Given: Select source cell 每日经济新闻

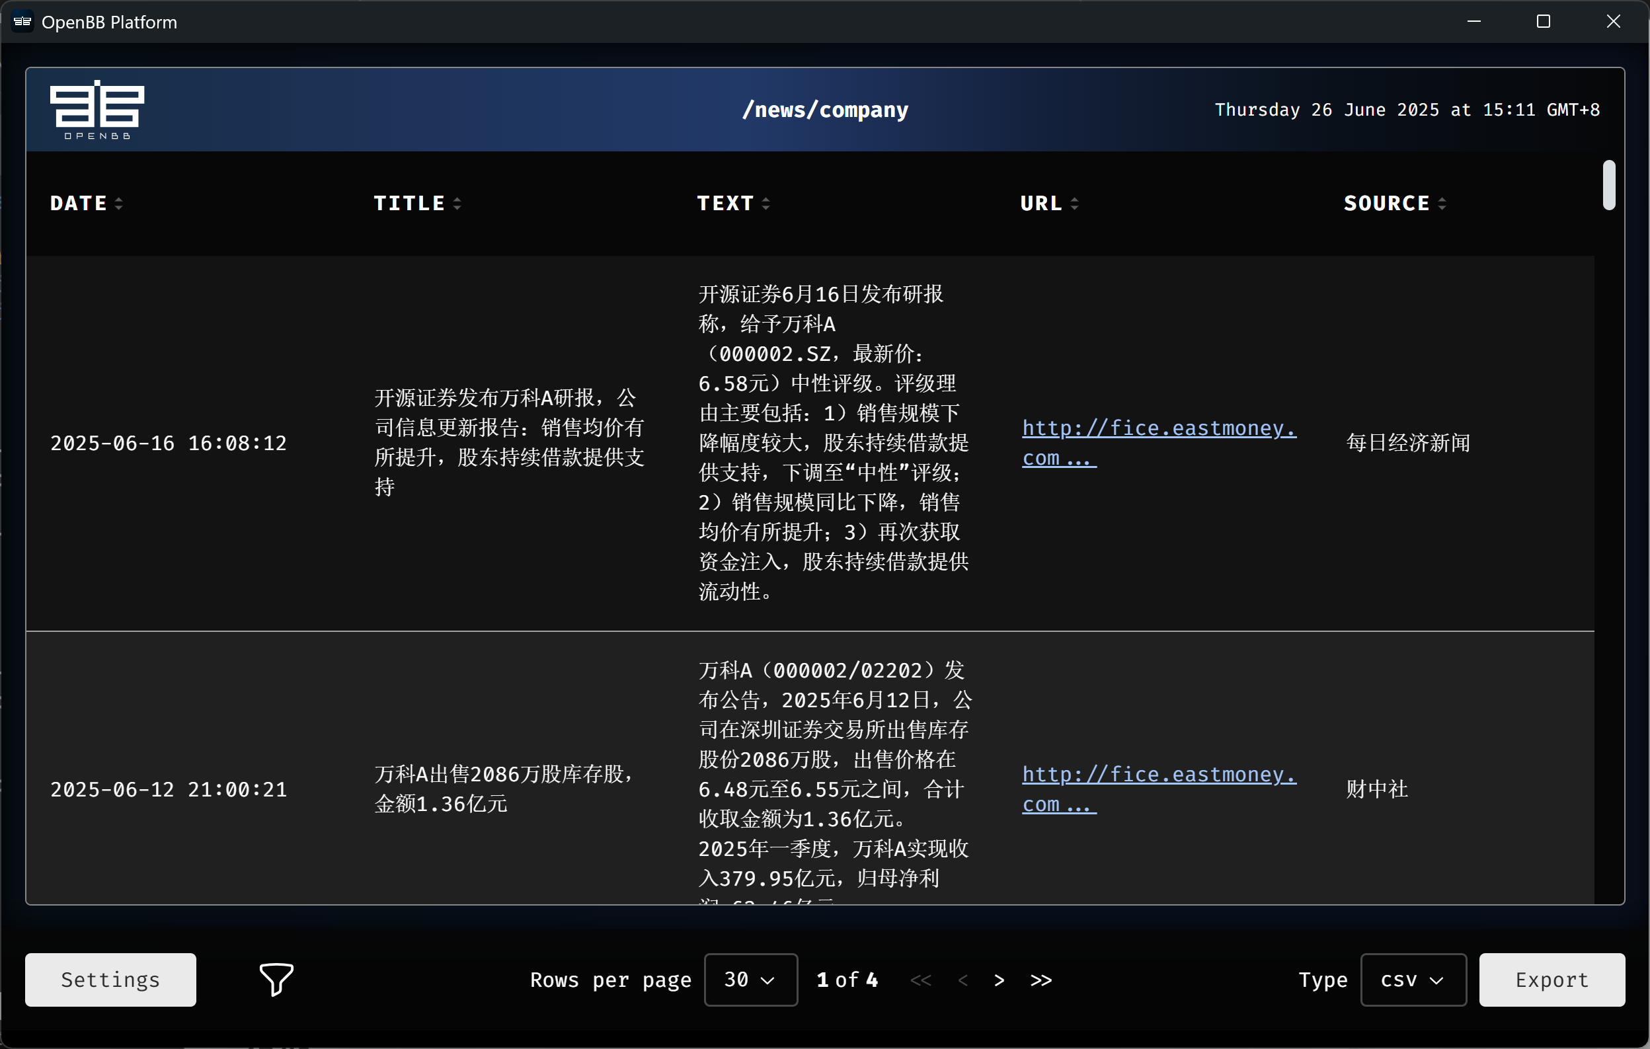Looking at the screenshot, I should (1408, 444).
